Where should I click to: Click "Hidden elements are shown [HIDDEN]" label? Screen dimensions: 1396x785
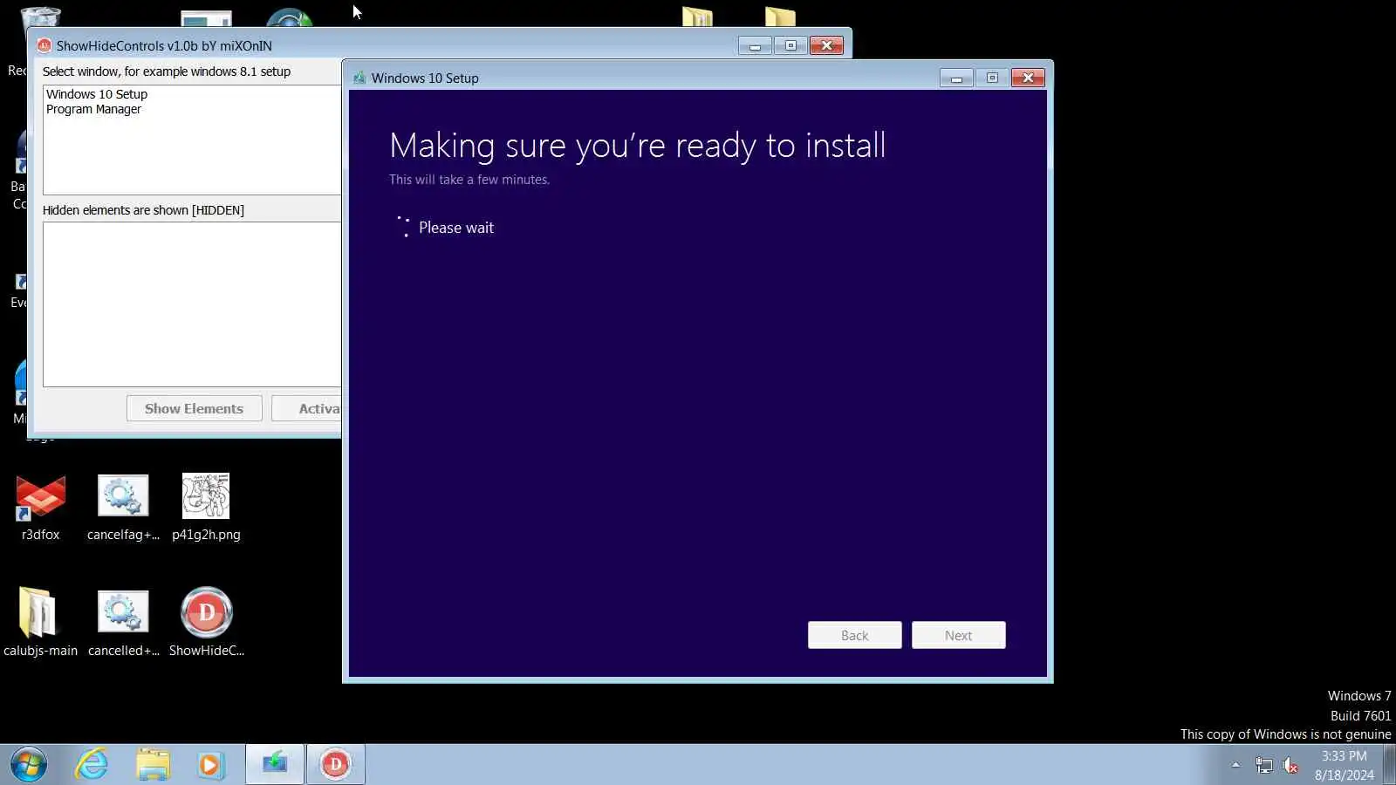click(x=143, y=210)
